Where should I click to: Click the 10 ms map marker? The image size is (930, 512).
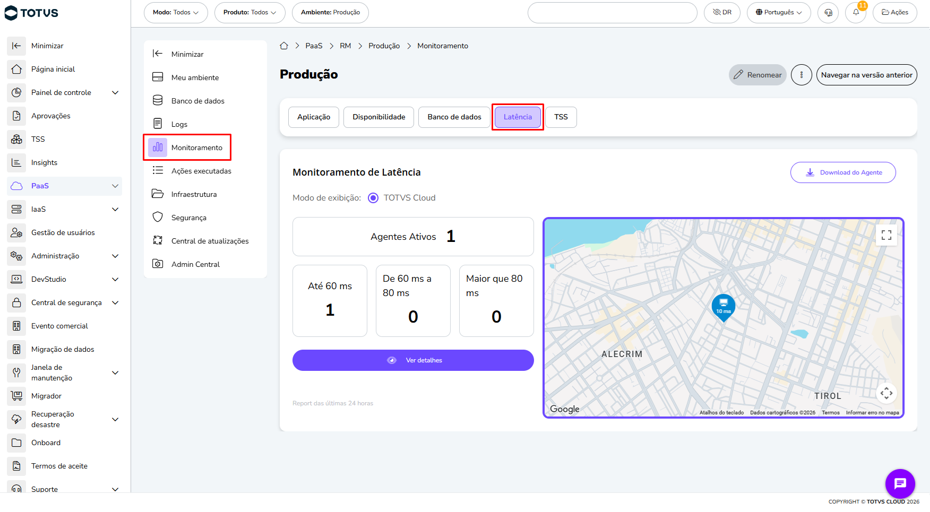click(x=723, y=308)
